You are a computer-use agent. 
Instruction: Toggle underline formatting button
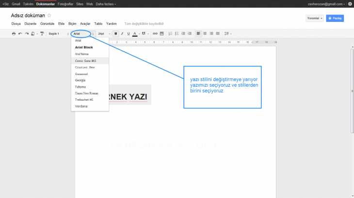(x=128, y=34)
